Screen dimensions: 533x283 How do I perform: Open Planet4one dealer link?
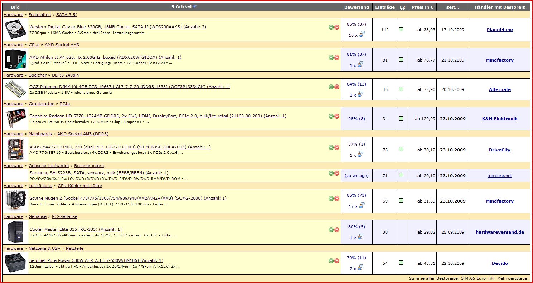(500, 30)
